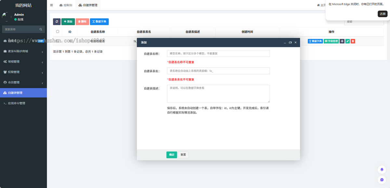Viewport: 390px width, 188px height.
Task: Focus the 自建表描述 textarea
Action: coord(218,94)
